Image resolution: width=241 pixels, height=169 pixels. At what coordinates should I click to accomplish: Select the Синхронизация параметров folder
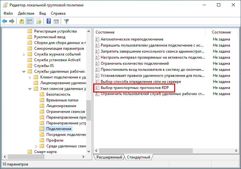point(59,48)
